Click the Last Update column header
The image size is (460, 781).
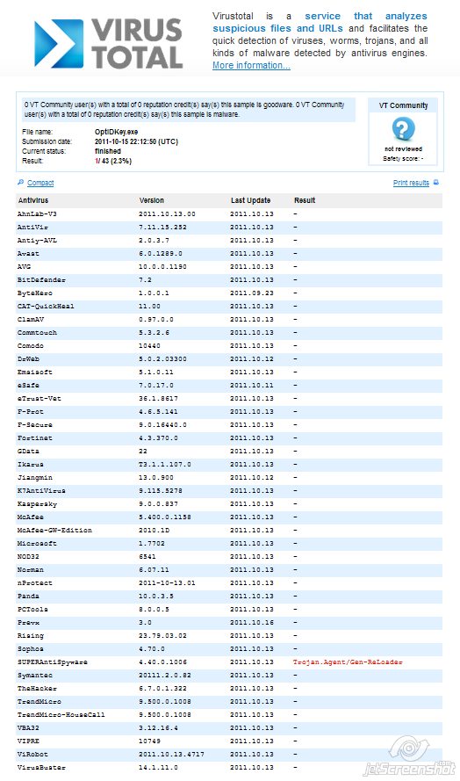pyautogui.click(x=250, y=200)
